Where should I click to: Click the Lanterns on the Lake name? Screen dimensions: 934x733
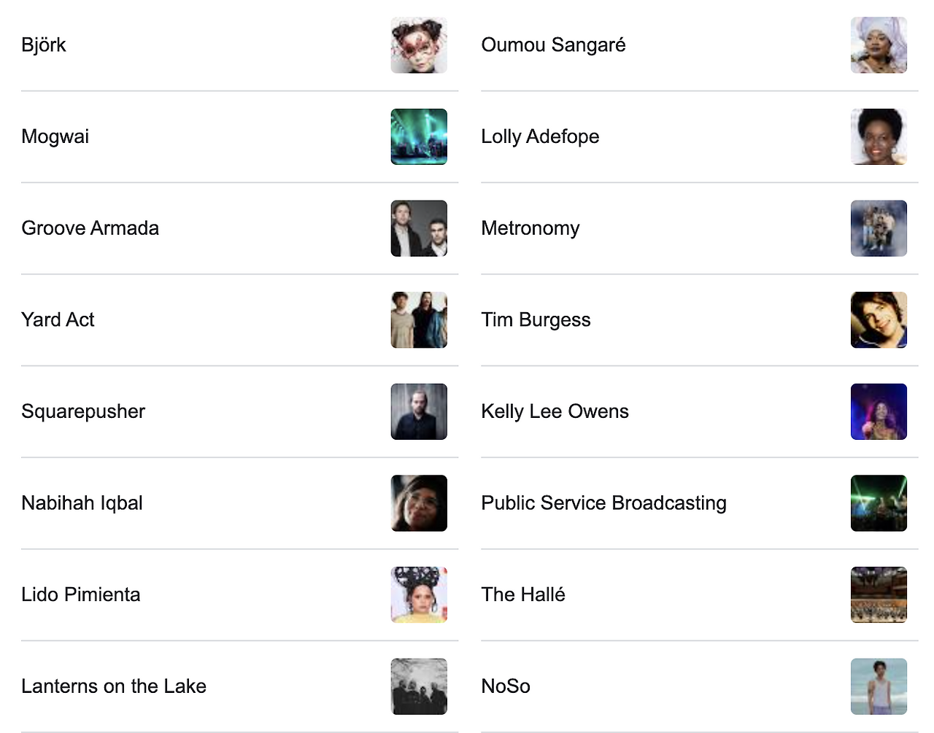(x=113, y=686)
